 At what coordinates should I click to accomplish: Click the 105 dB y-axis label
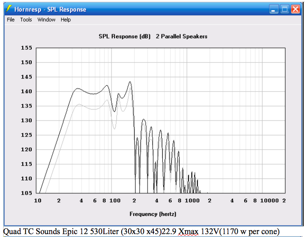click(x=26, y=193)
